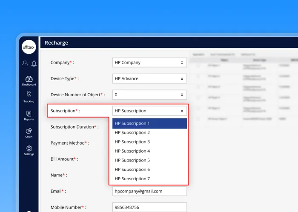Go to Dashboard from sidebar

29,81
